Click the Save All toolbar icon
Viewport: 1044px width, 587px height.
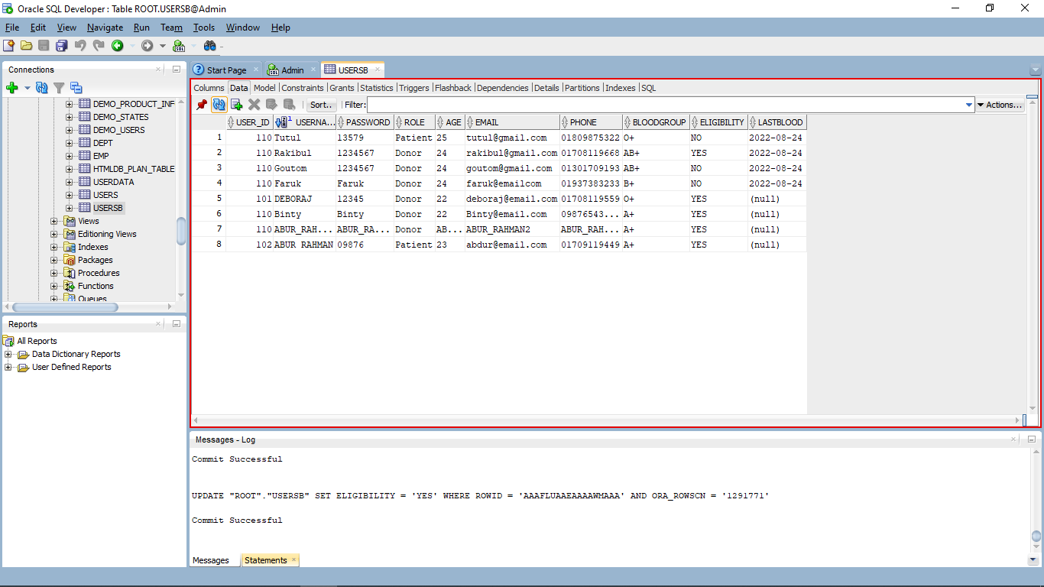tap(62, 46)
